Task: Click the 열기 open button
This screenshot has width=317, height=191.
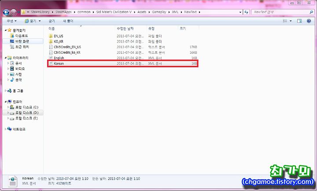Action: 30,21
